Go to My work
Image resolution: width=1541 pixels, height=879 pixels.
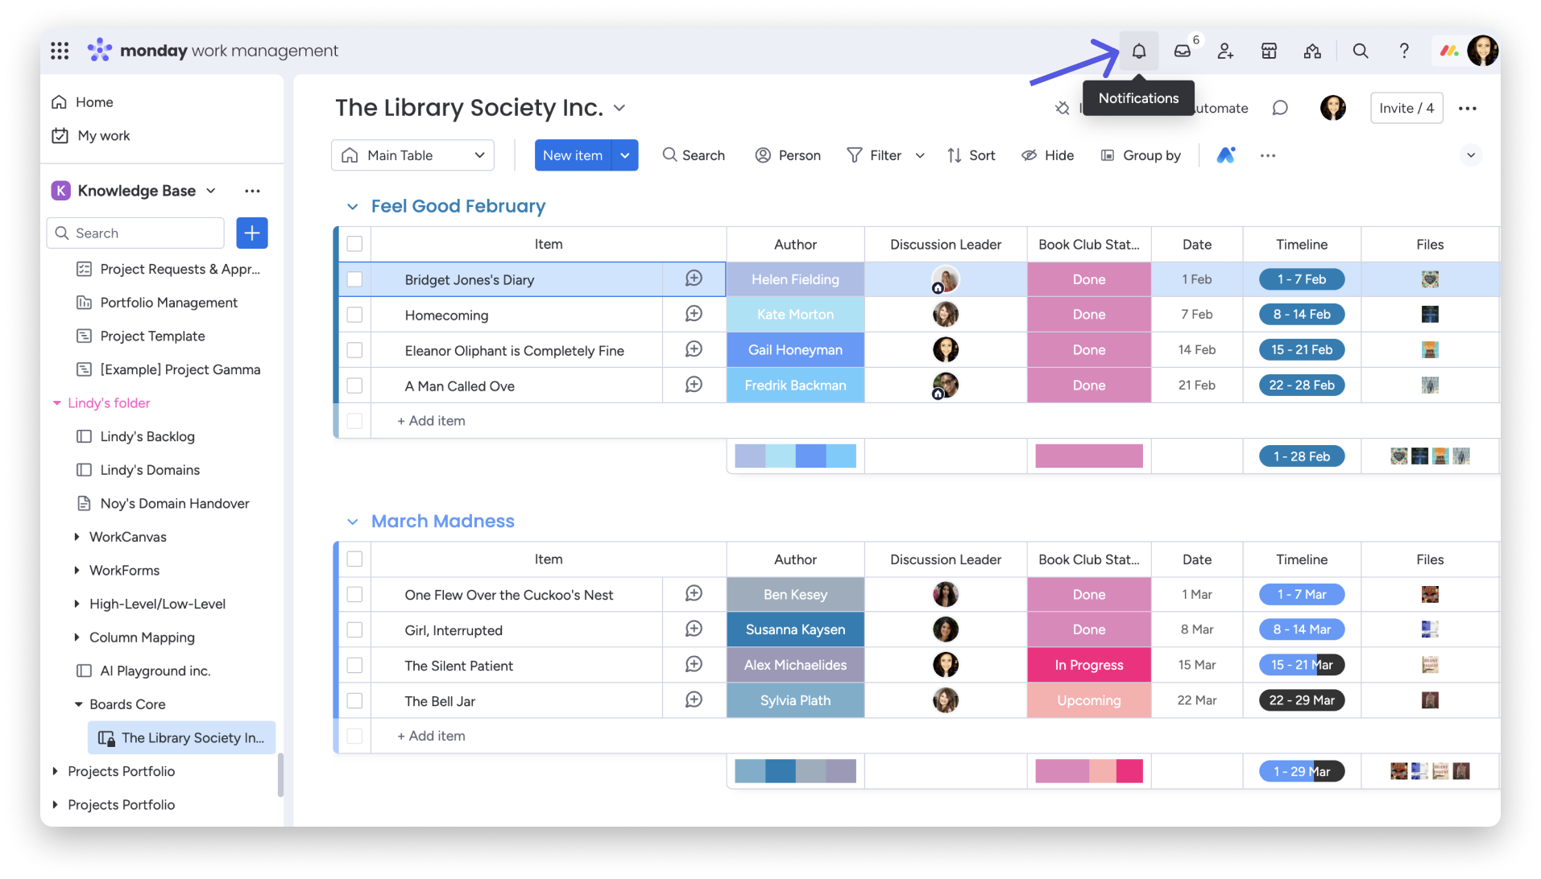point(103,136)
